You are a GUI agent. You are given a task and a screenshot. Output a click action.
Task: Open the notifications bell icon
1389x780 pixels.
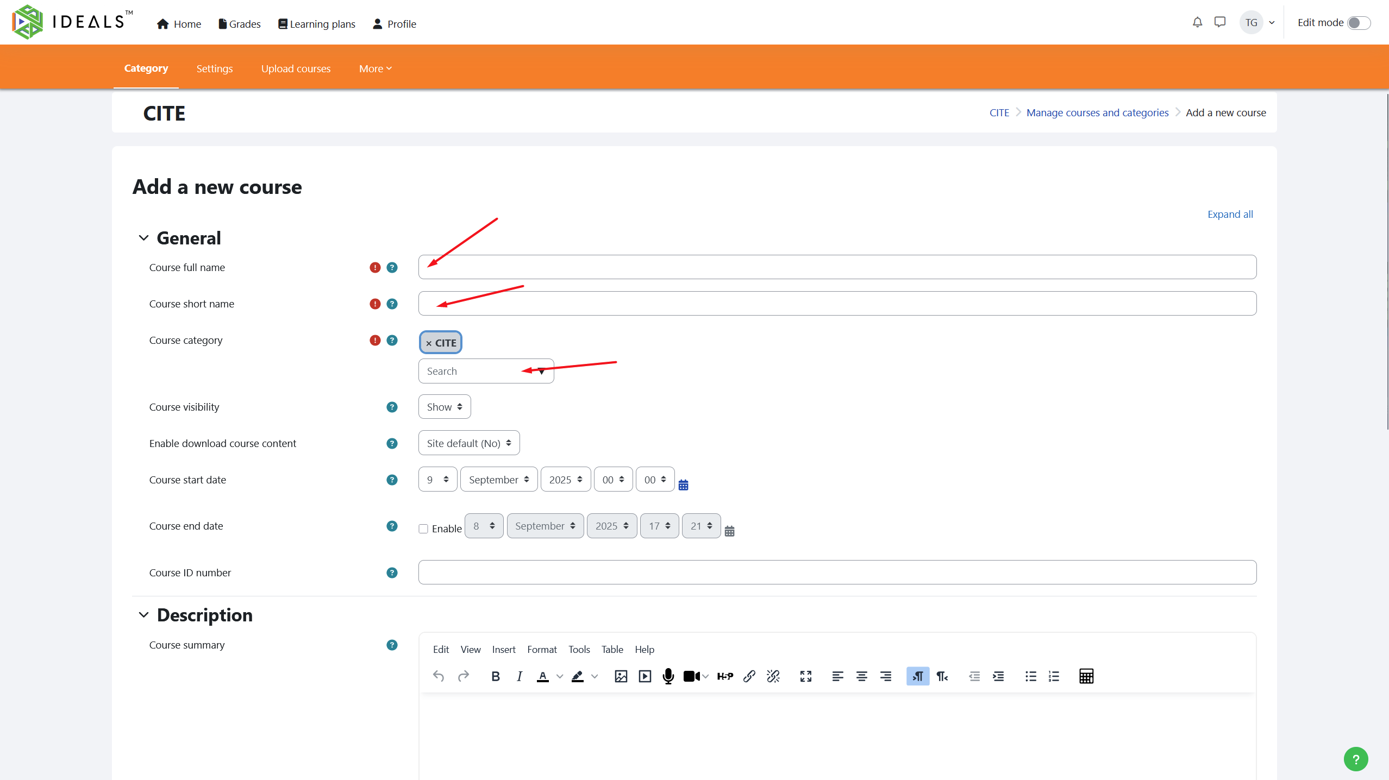pyautogui.click(x=1197, y=22)
